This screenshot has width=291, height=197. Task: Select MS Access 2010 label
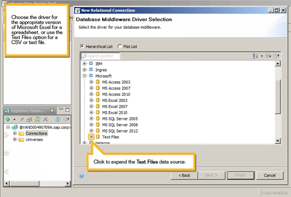(116, 94)
